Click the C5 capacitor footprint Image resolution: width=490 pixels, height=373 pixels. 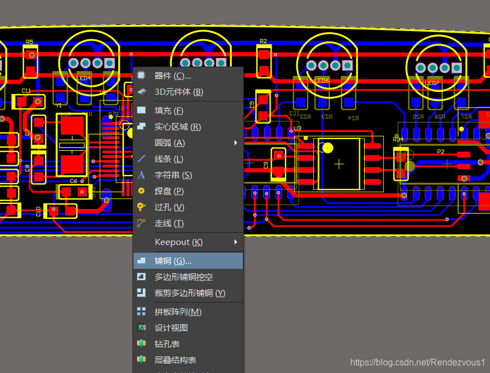point(263,106)
